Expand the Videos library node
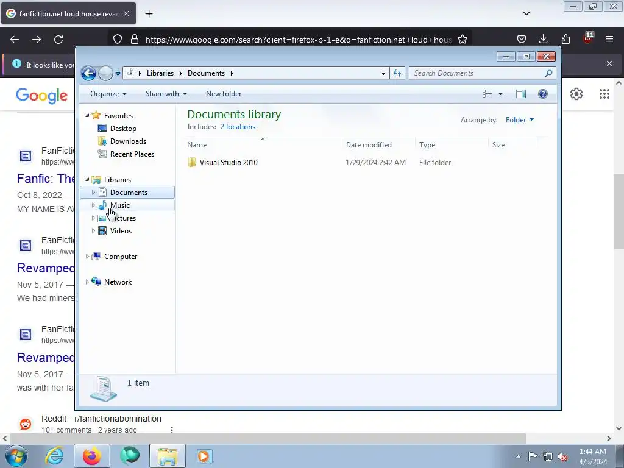 tap(93, 231)
